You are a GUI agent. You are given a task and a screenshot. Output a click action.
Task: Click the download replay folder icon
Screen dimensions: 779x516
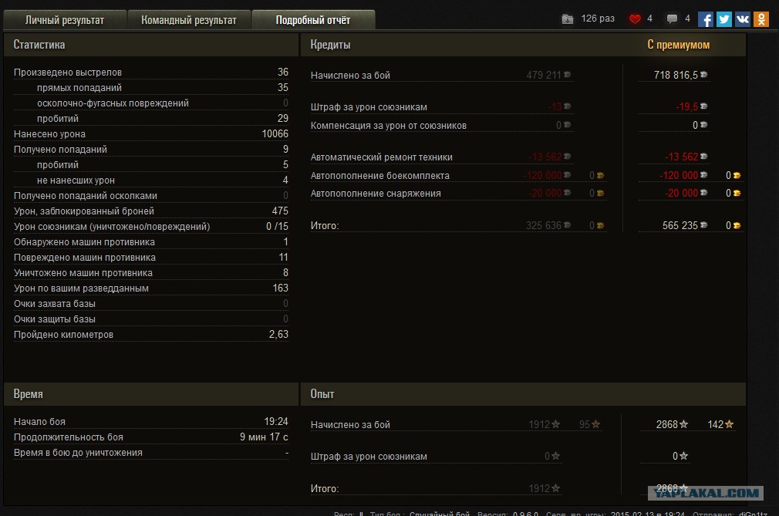568,19
